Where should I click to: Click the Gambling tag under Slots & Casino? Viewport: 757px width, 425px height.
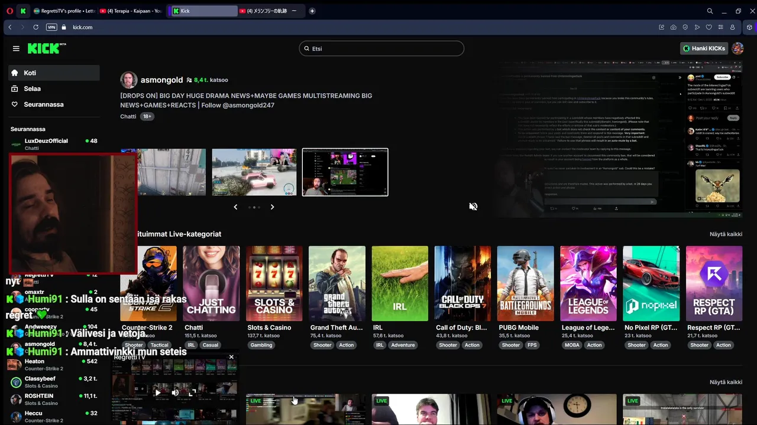click(x=261, y=345)
